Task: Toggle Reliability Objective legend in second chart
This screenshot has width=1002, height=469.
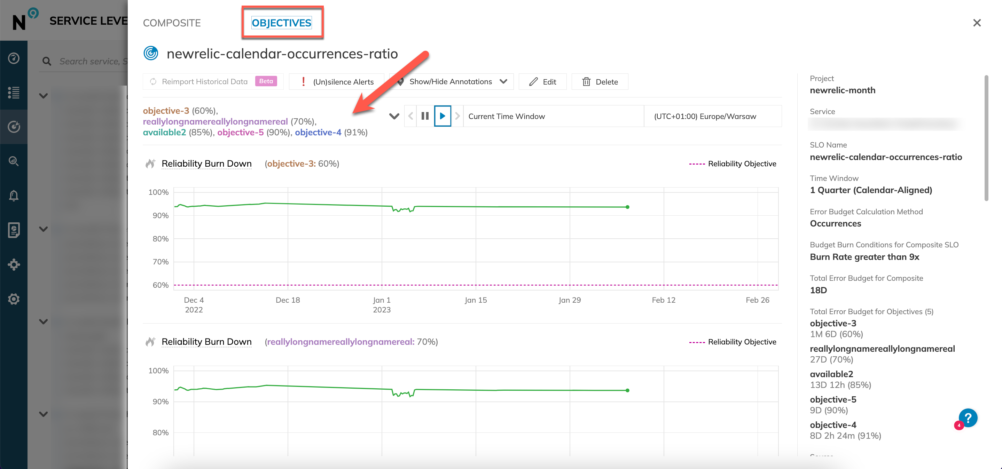Action: click(x=732, y=342)
